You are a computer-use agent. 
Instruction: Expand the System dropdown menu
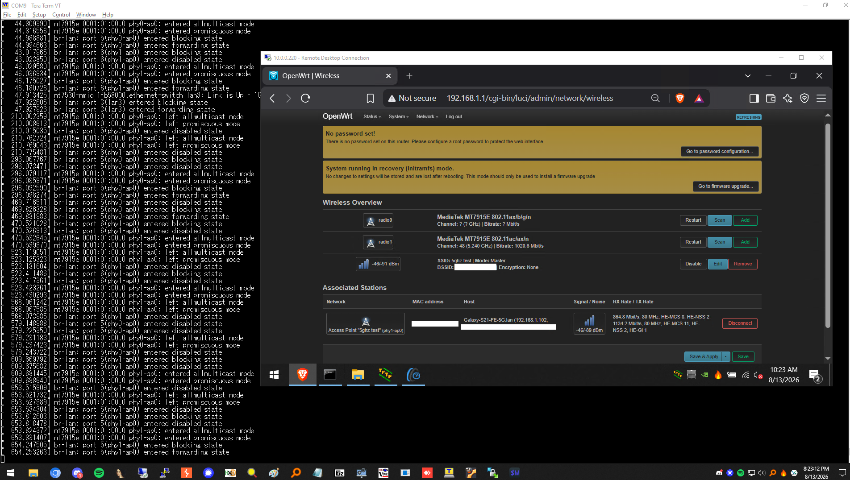click(x=399, y=117)
